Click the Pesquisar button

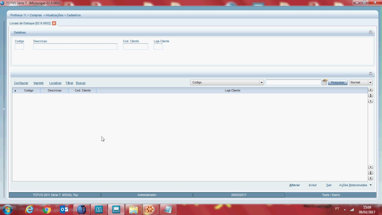pos(338,82)
